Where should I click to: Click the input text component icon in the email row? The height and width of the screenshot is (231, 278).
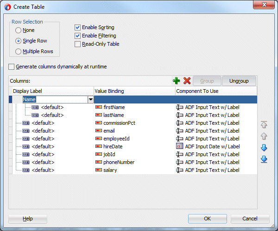click(179, 131)
